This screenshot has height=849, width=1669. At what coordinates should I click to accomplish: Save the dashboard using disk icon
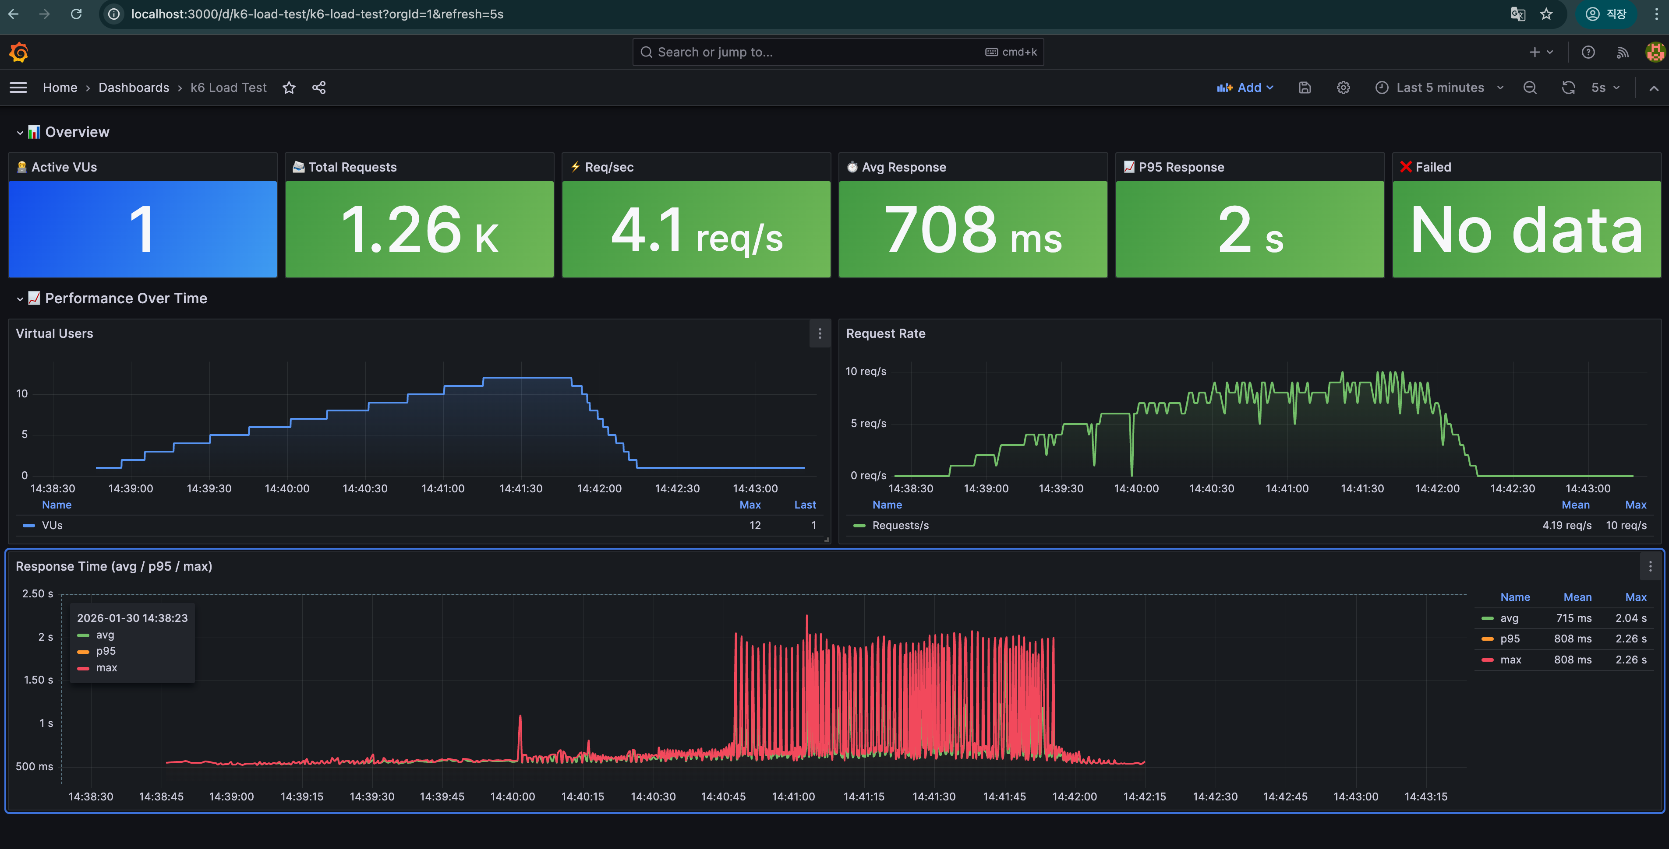(1305, 88)
